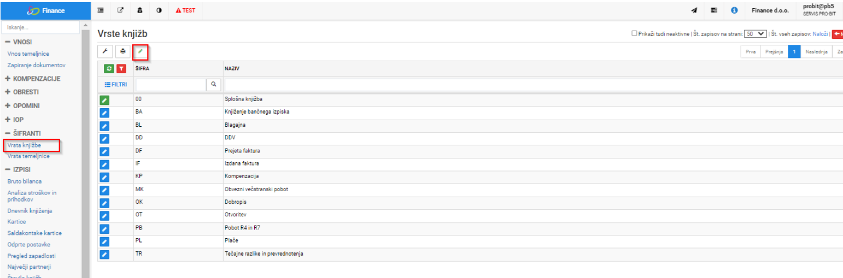This screenshot has width=843, height=278.
Task: Open the records-per-page dropdown showing 50
Action: pos(757,34)
